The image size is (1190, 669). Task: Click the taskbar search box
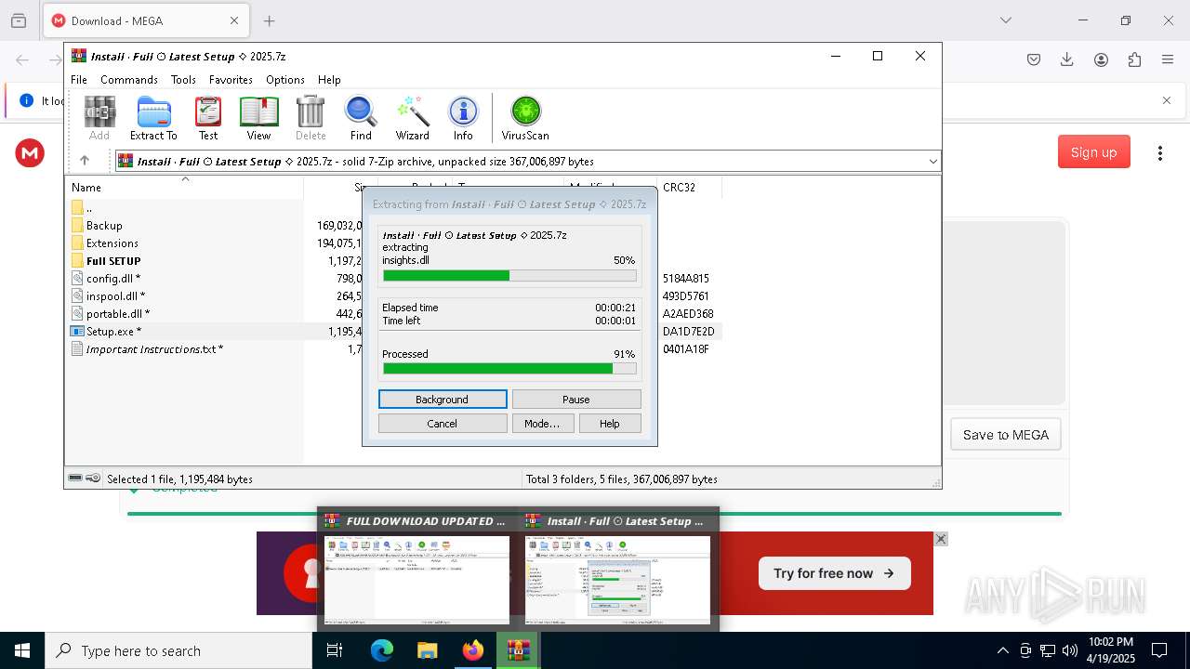(178, 650)
